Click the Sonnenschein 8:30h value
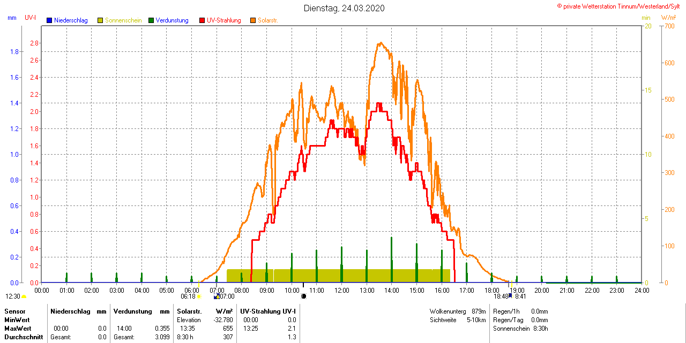The height and width of the screenshot is (343, 686). click(541, 329)
